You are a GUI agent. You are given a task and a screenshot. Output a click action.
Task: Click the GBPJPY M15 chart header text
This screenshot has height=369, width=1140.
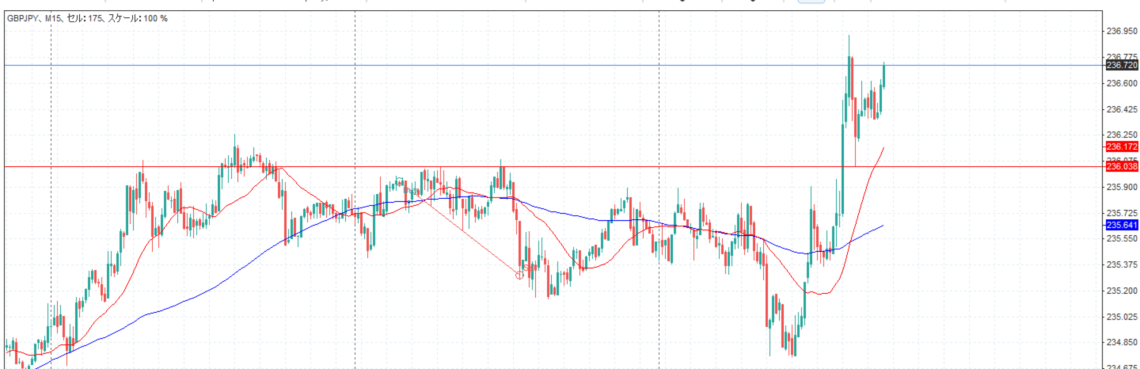pos(87,18)
